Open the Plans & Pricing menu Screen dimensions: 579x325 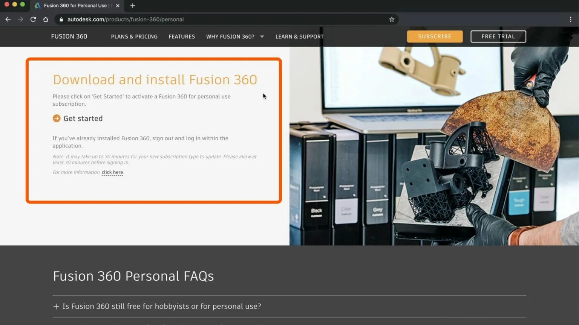click(x=134, y=36)
